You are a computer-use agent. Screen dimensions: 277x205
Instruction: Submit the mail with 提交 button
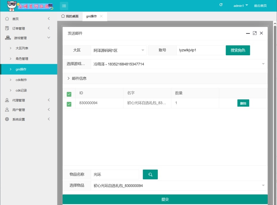pos(165,199)
